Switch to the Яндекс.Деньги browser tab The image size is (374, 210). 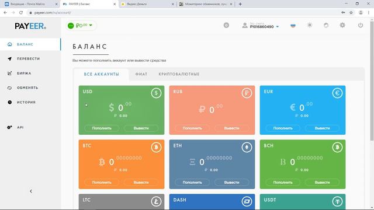[147, 4]
